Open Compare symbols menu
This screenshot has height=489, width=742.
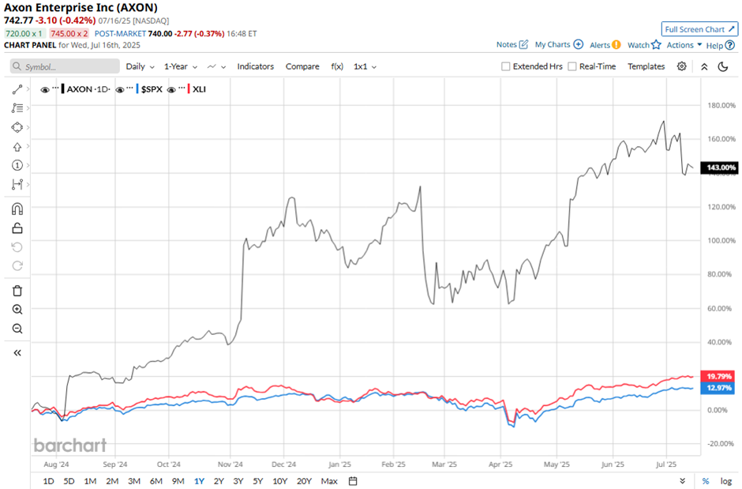click(x=302, y=66)
